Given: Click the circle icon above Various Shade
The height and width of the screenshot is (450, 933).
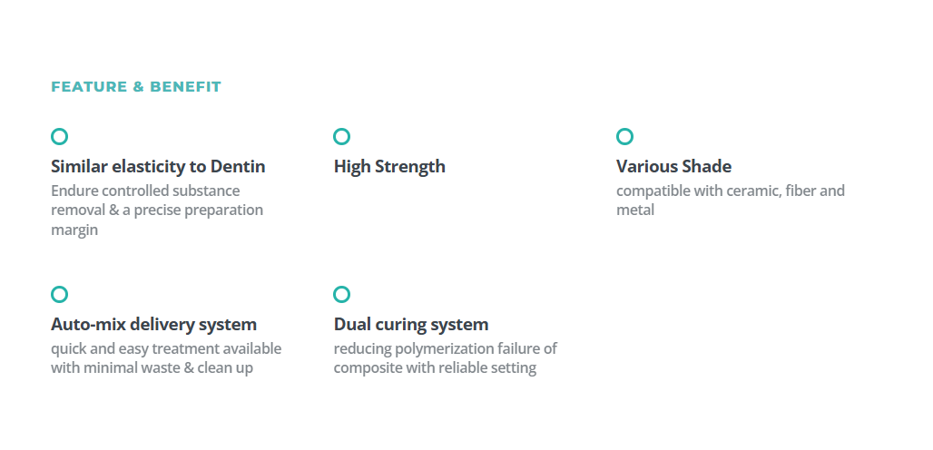Looking at the screenshot, I should [x=624, y=137].
